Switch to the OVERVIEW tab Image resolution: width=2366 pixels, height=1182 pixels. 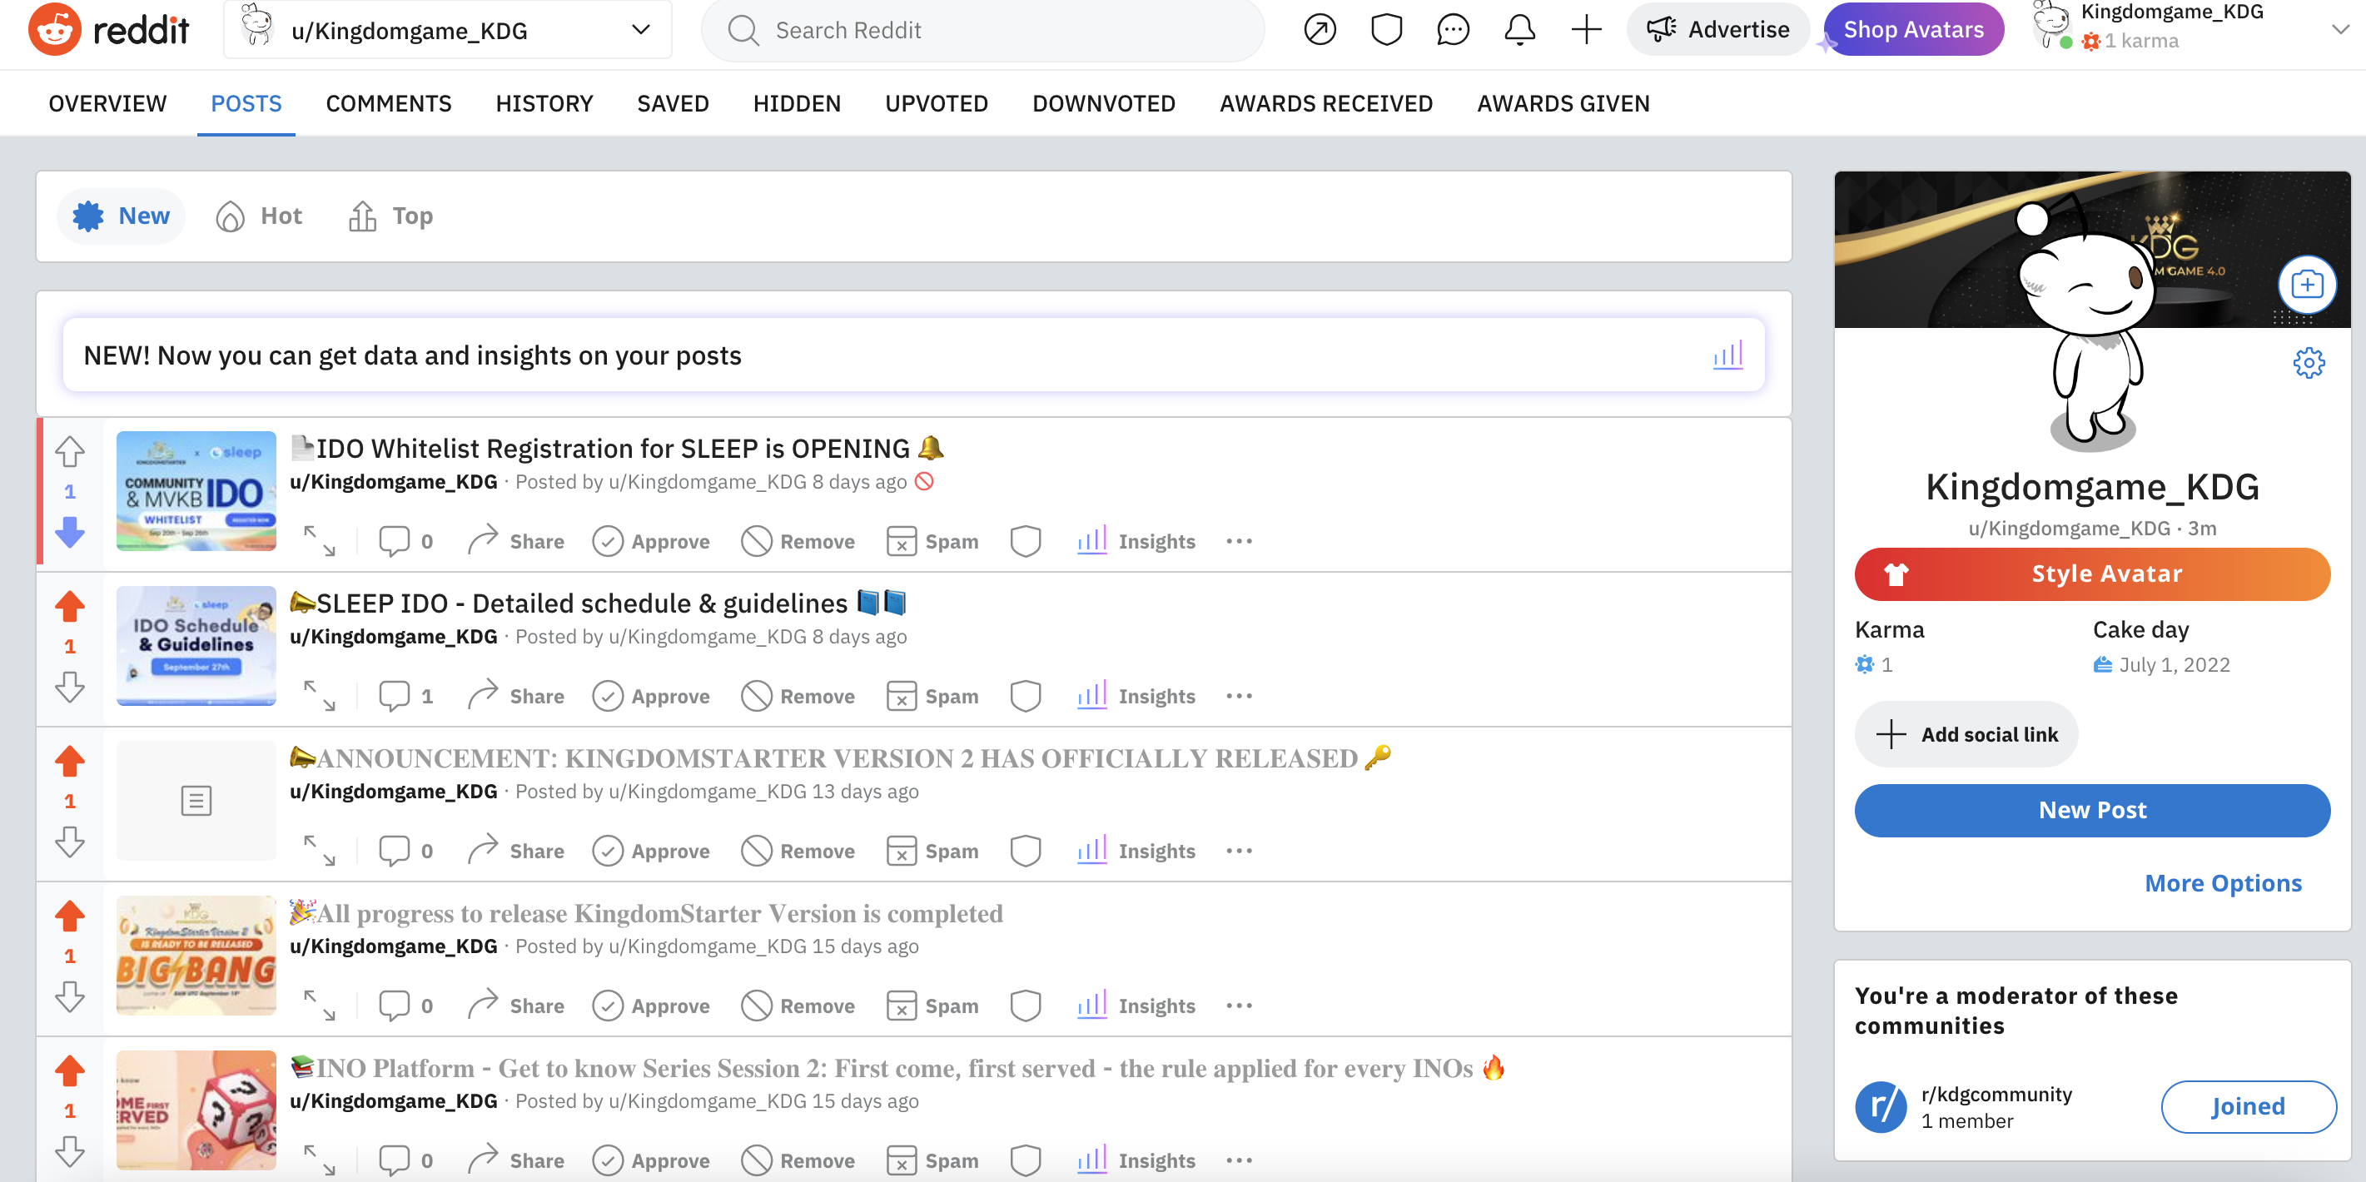pos(107,104)
